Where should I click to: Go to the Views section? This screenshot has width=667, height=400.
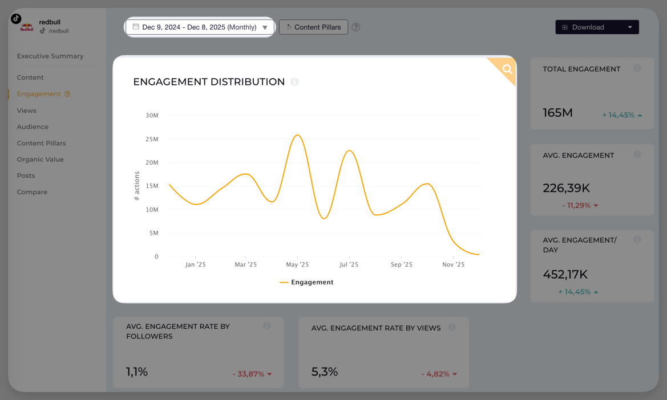[x=27, y=111]
